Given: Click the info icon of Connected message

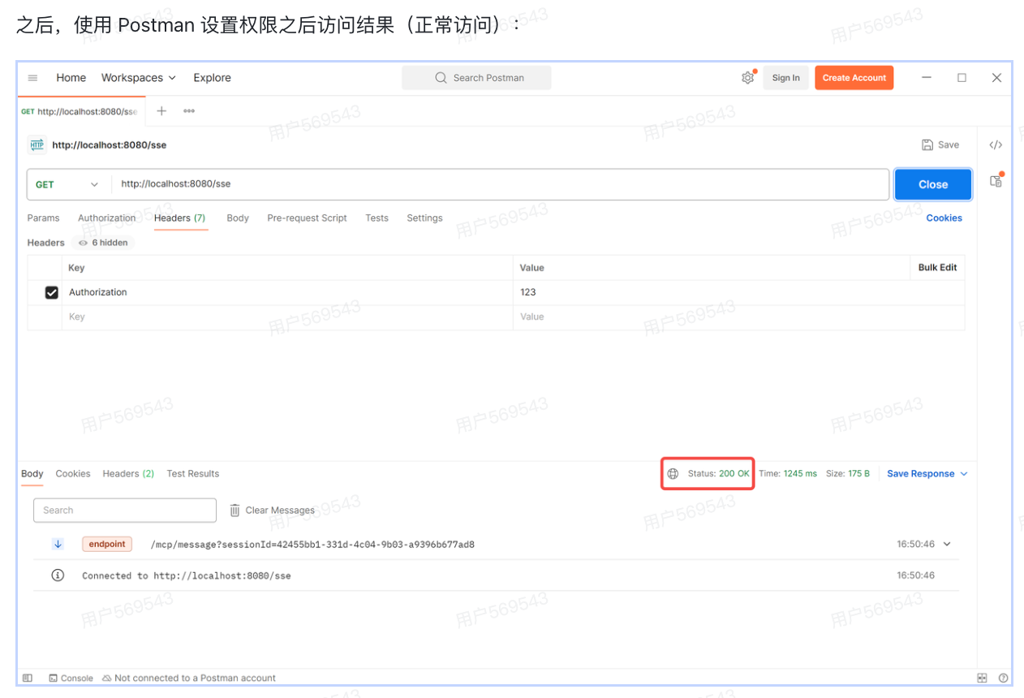Looking at the screenshot, I should tap(58, 575).
